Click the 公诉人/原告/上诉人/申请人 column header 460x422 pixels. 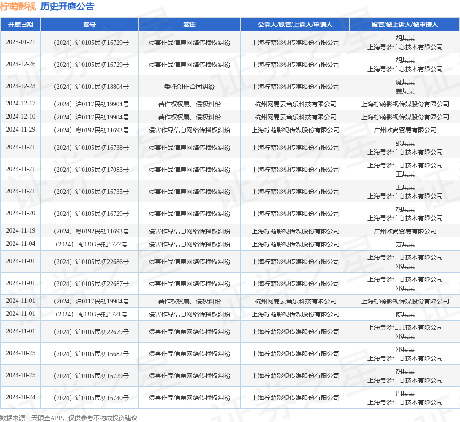(x=295, y=25)
